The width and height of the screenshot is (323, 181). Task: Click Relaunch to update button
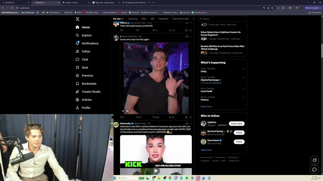tap(313, 8)
